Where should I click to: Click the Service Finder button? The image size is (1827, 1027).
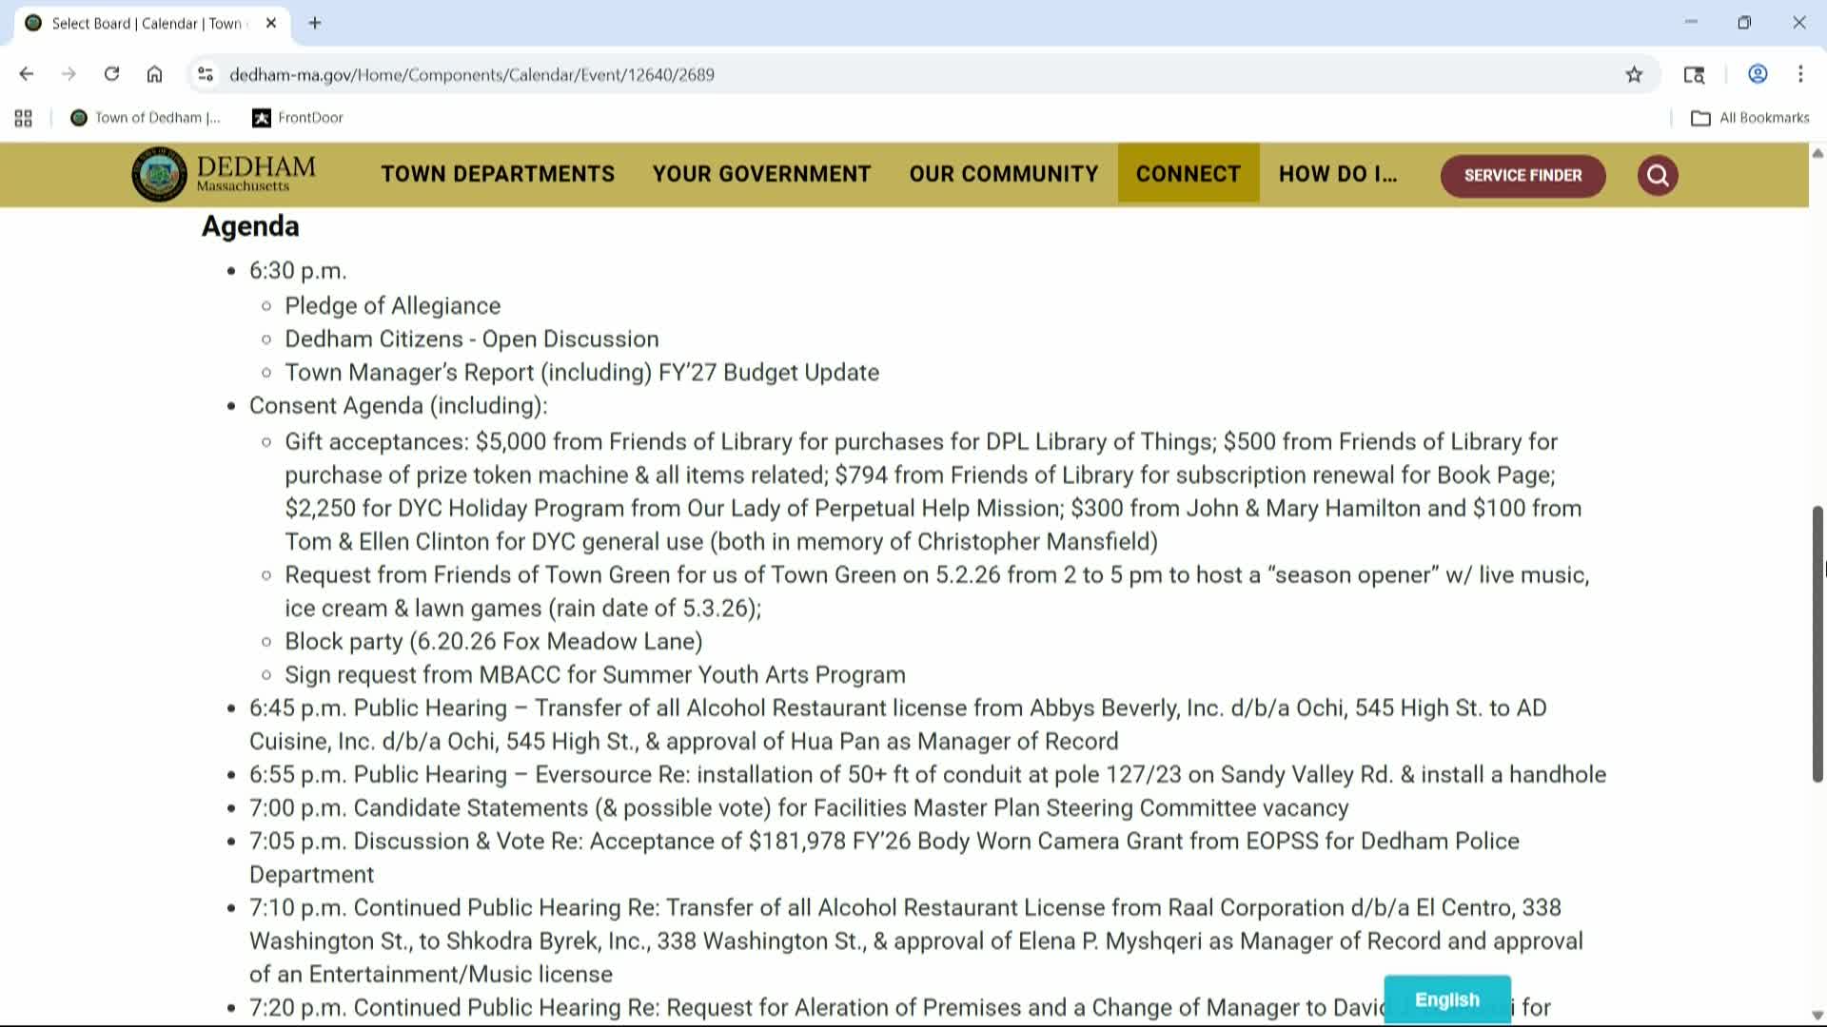1522,175
